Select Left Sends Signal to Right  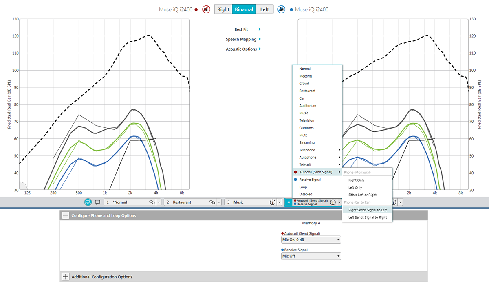click(367, 218)
